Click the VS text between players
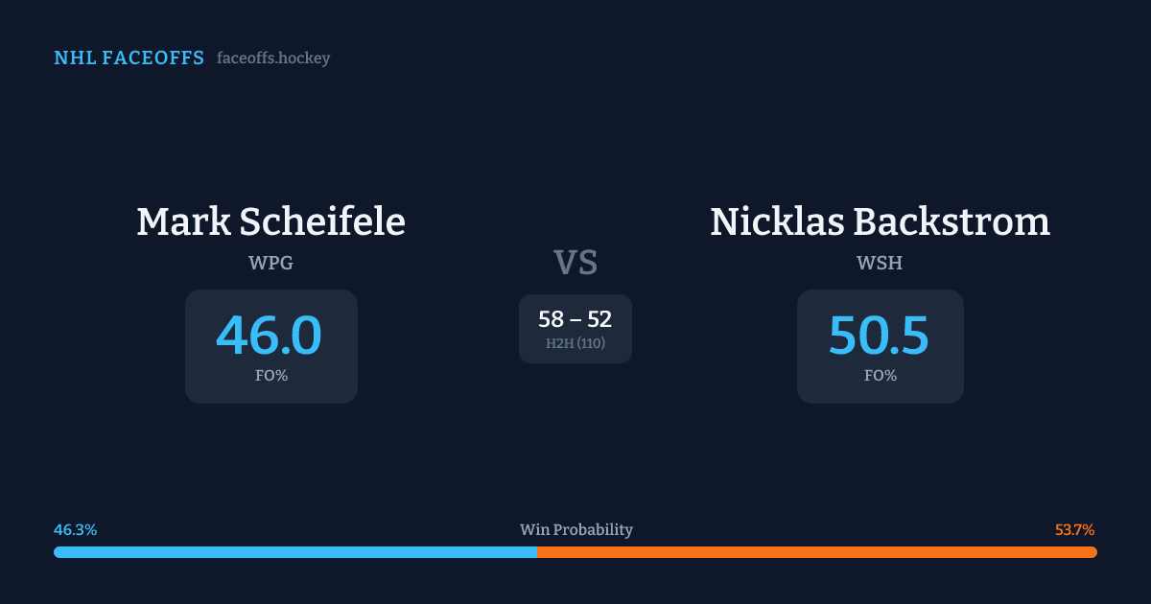Image resolution: width=1151 pixels, height=604 pixels. 575,263
